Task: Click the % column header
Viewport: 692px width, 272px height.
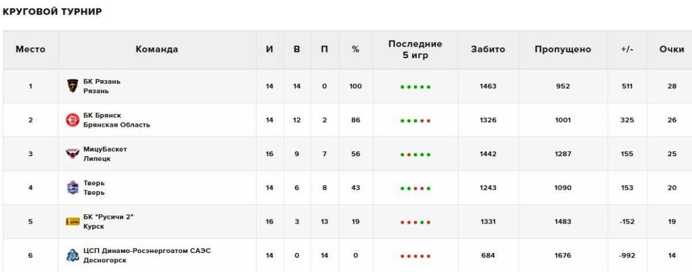Action: click(x=355, y=50)
